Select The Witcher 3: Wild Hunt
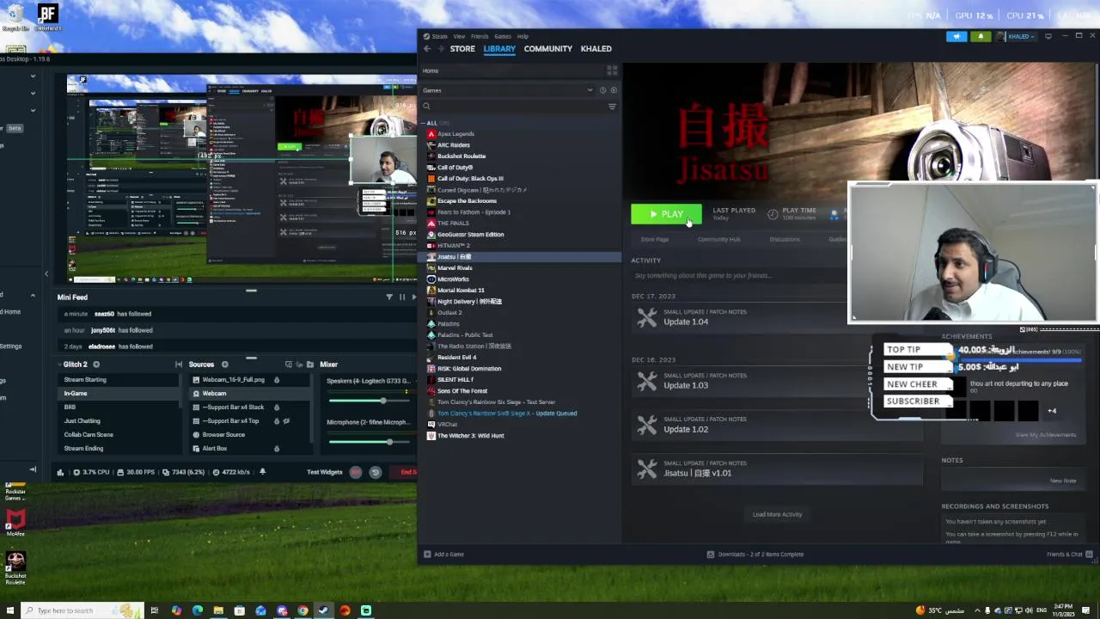 pos(470,436)
